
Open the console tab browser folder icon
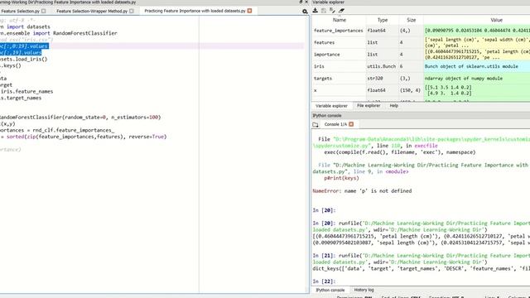click(316, 125)
